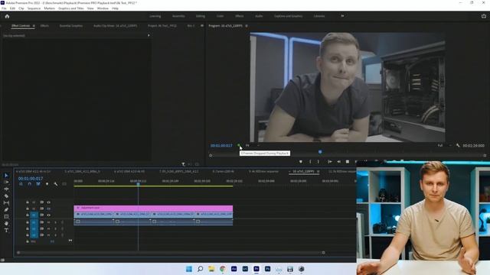This screenshot has width=490, height=275.
Task: Open Timeline display settings wrench
Action: point(56,184)
